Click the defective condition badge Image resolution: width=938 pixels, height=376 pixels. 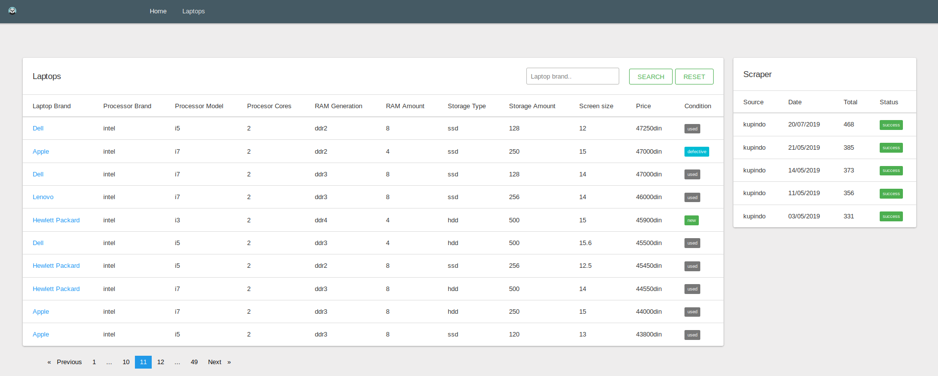[x=697, y=152]
